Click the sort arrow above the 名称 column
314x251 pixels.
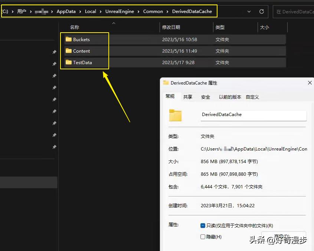[114, 23]
